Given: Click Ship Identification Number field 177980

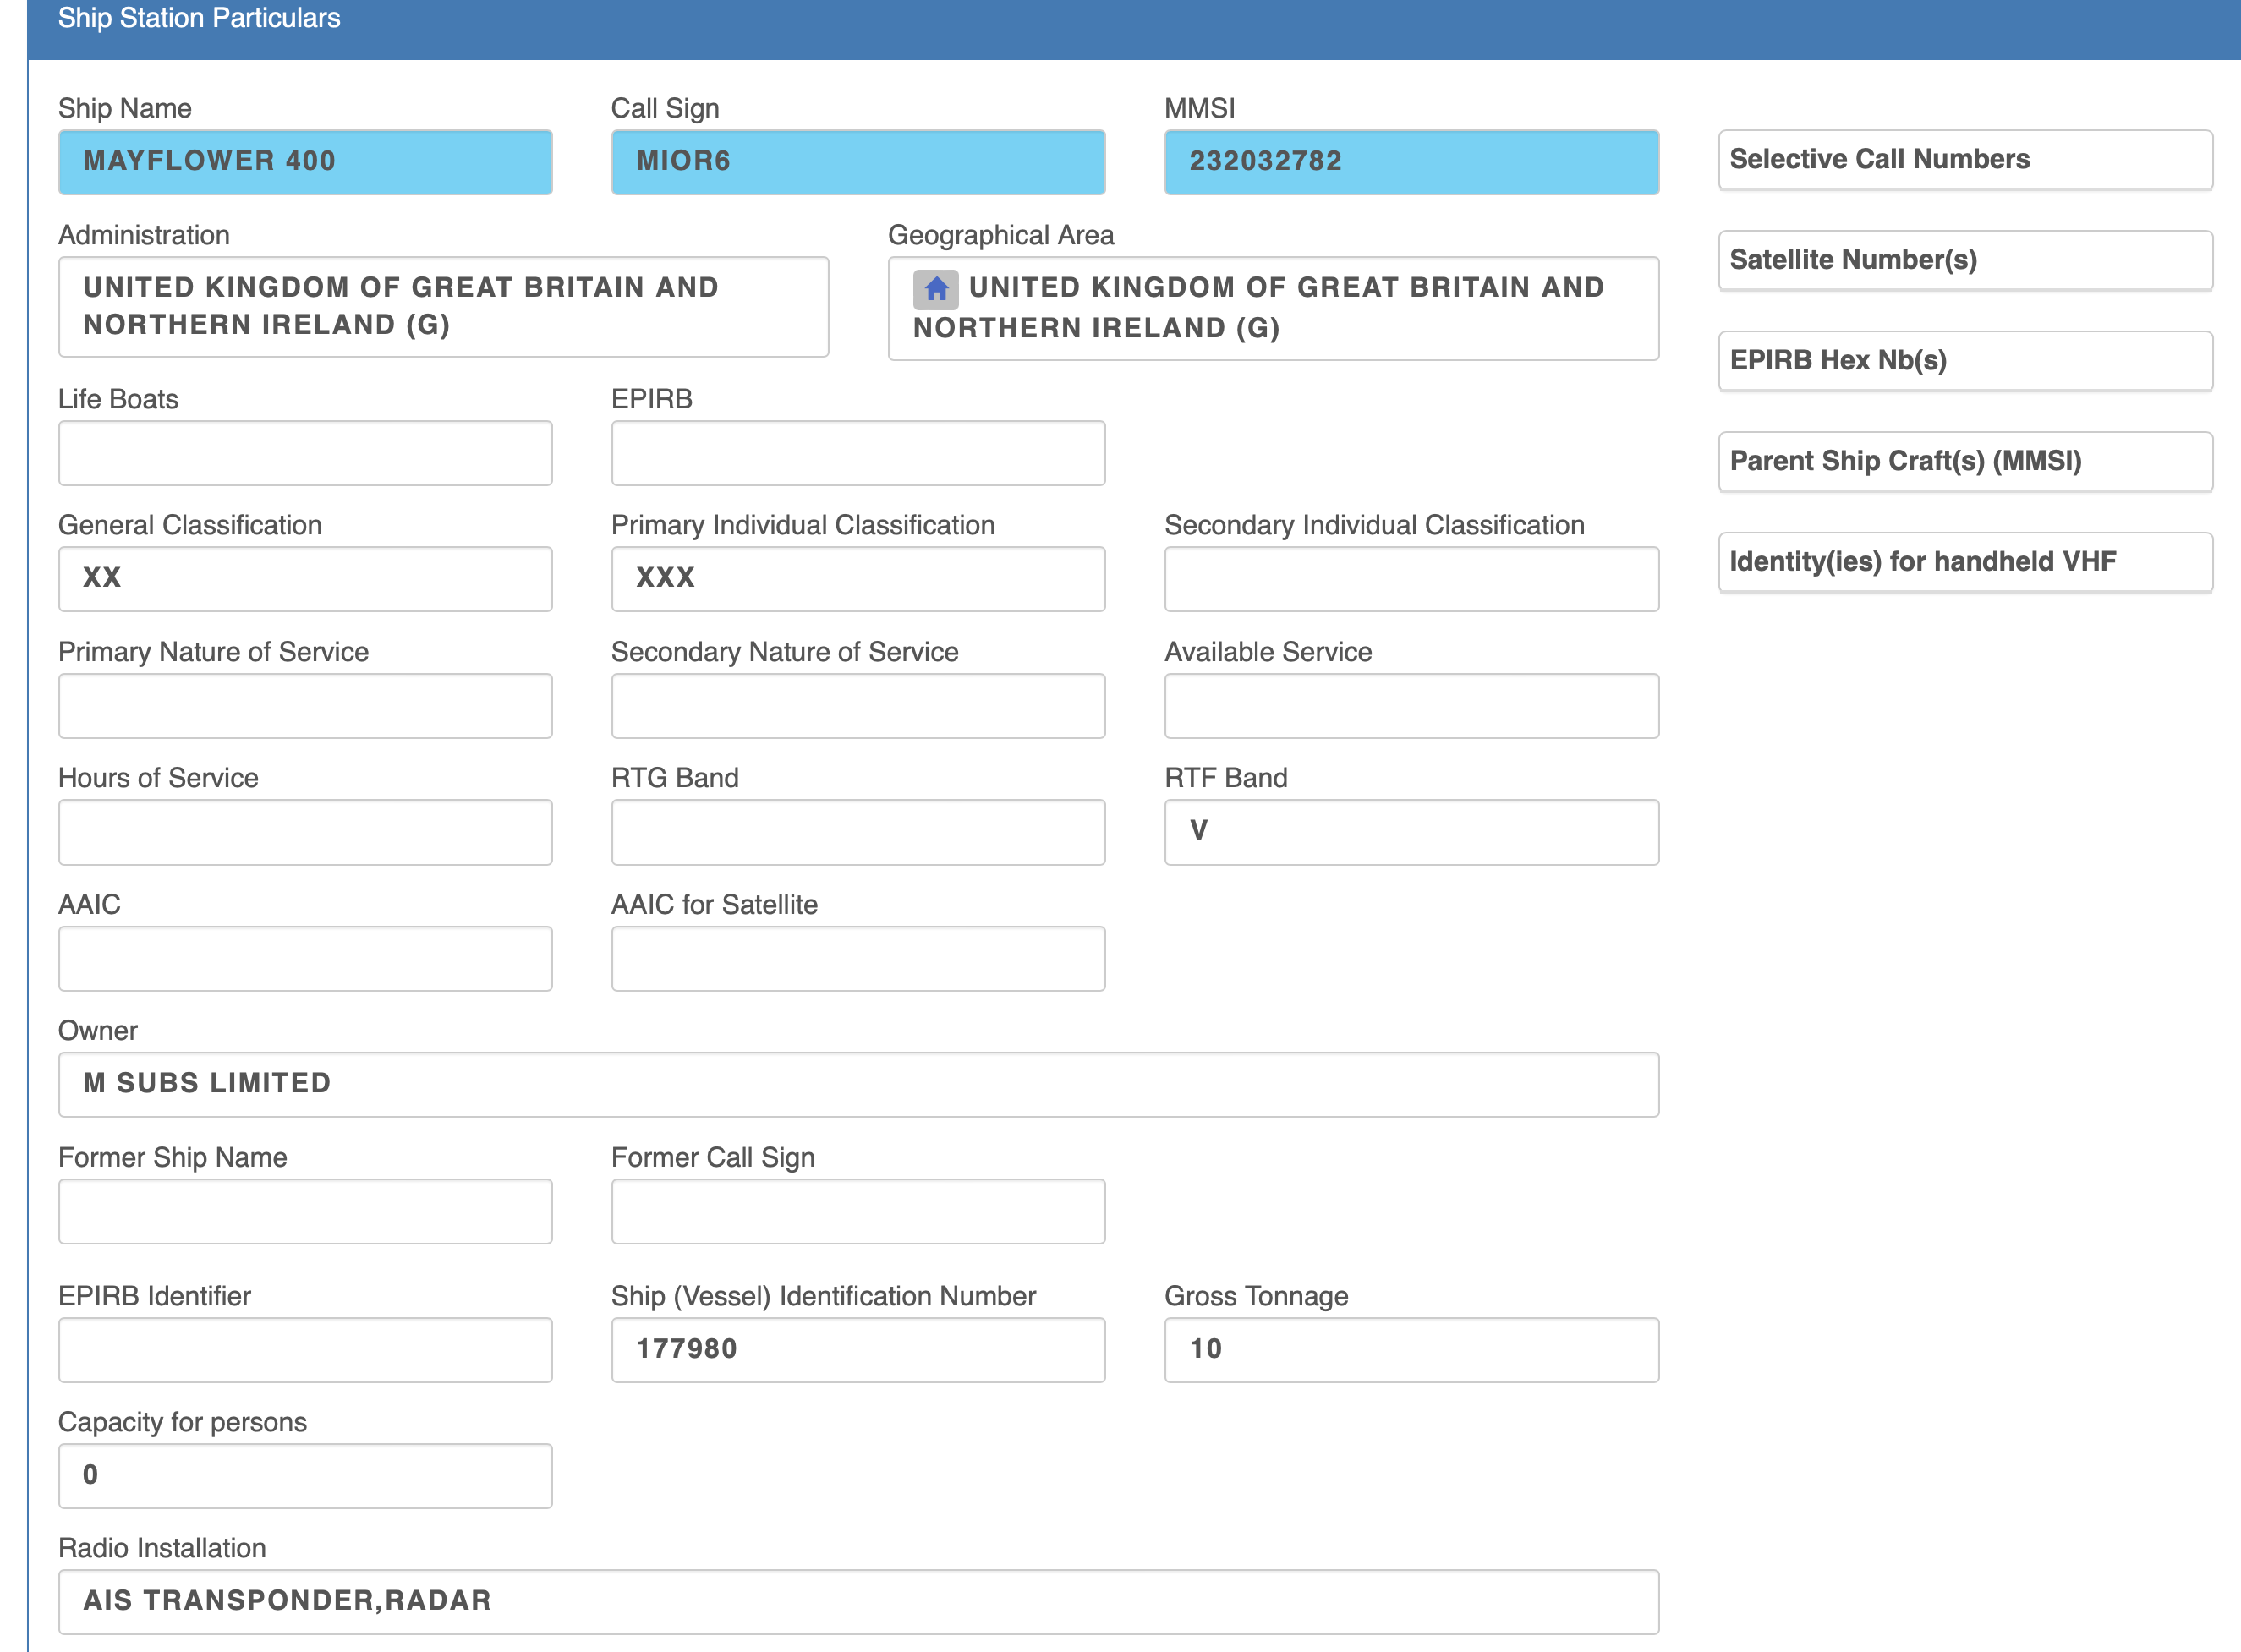Looking at the screenshot, I should 858,1349.
